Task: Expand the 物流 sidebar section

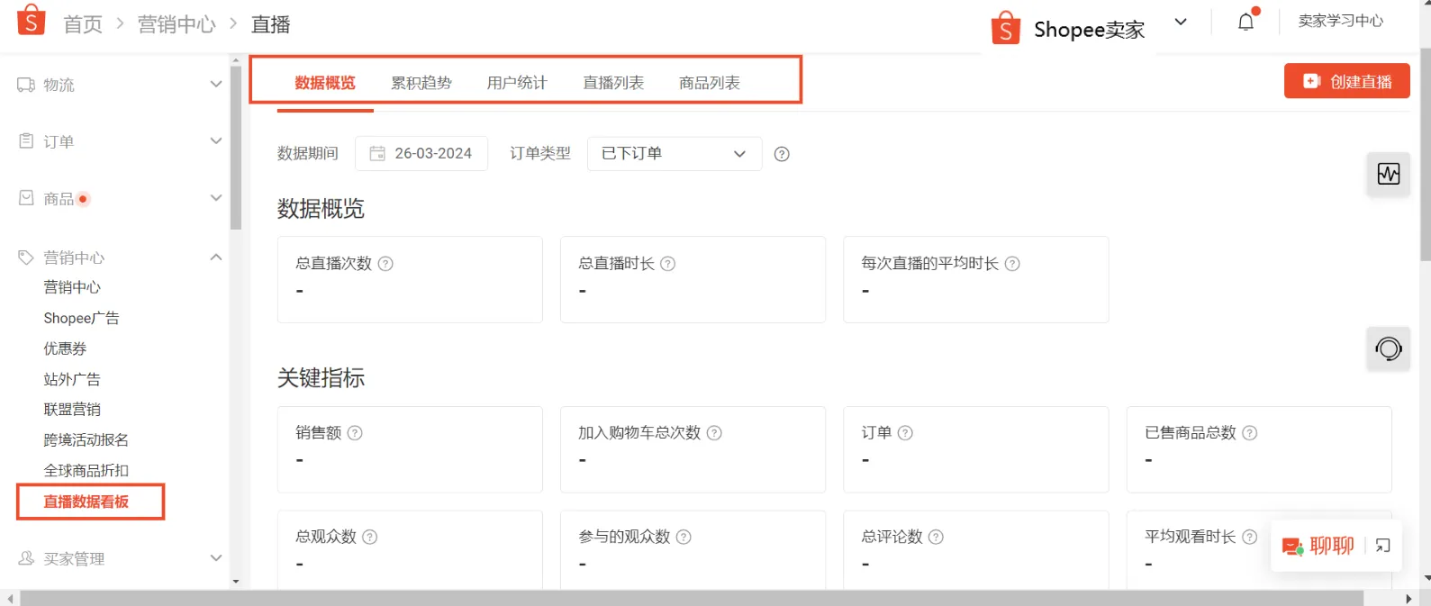Action: (x=215, y=85)
